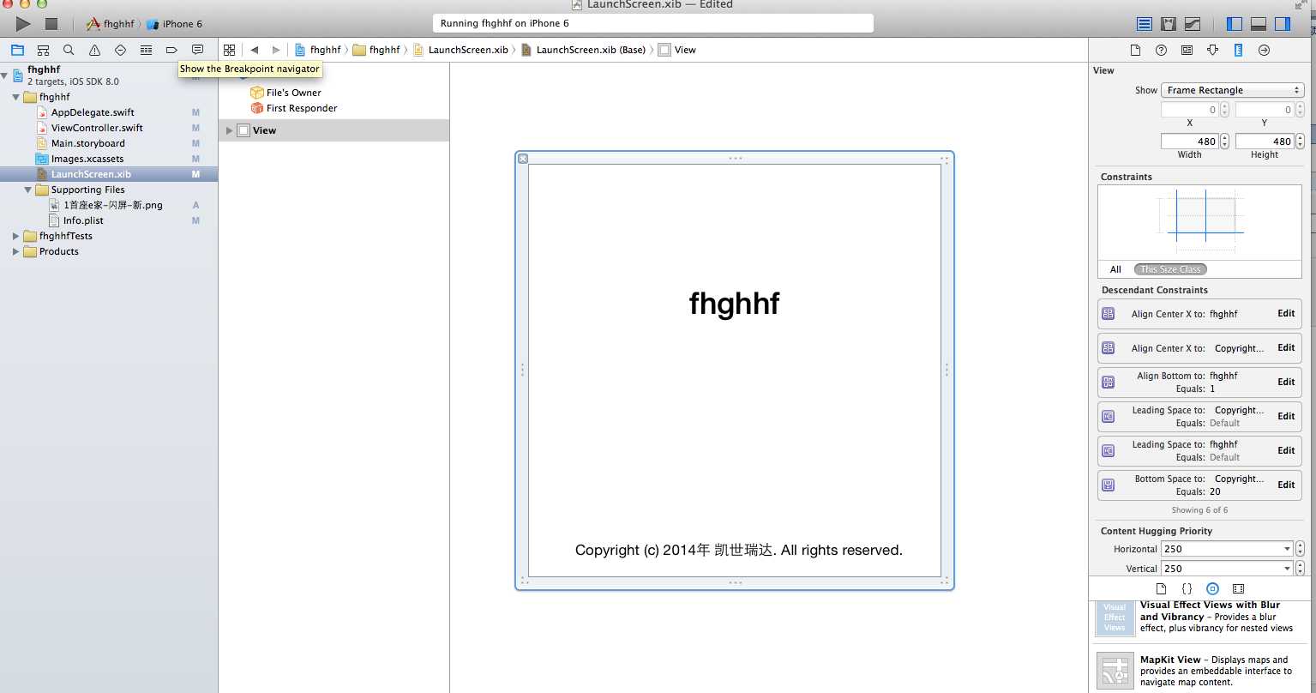Toggle the Utilities pane visibility
The width and height of the screenshot is (1316, 693).
tap(1283, 24)
